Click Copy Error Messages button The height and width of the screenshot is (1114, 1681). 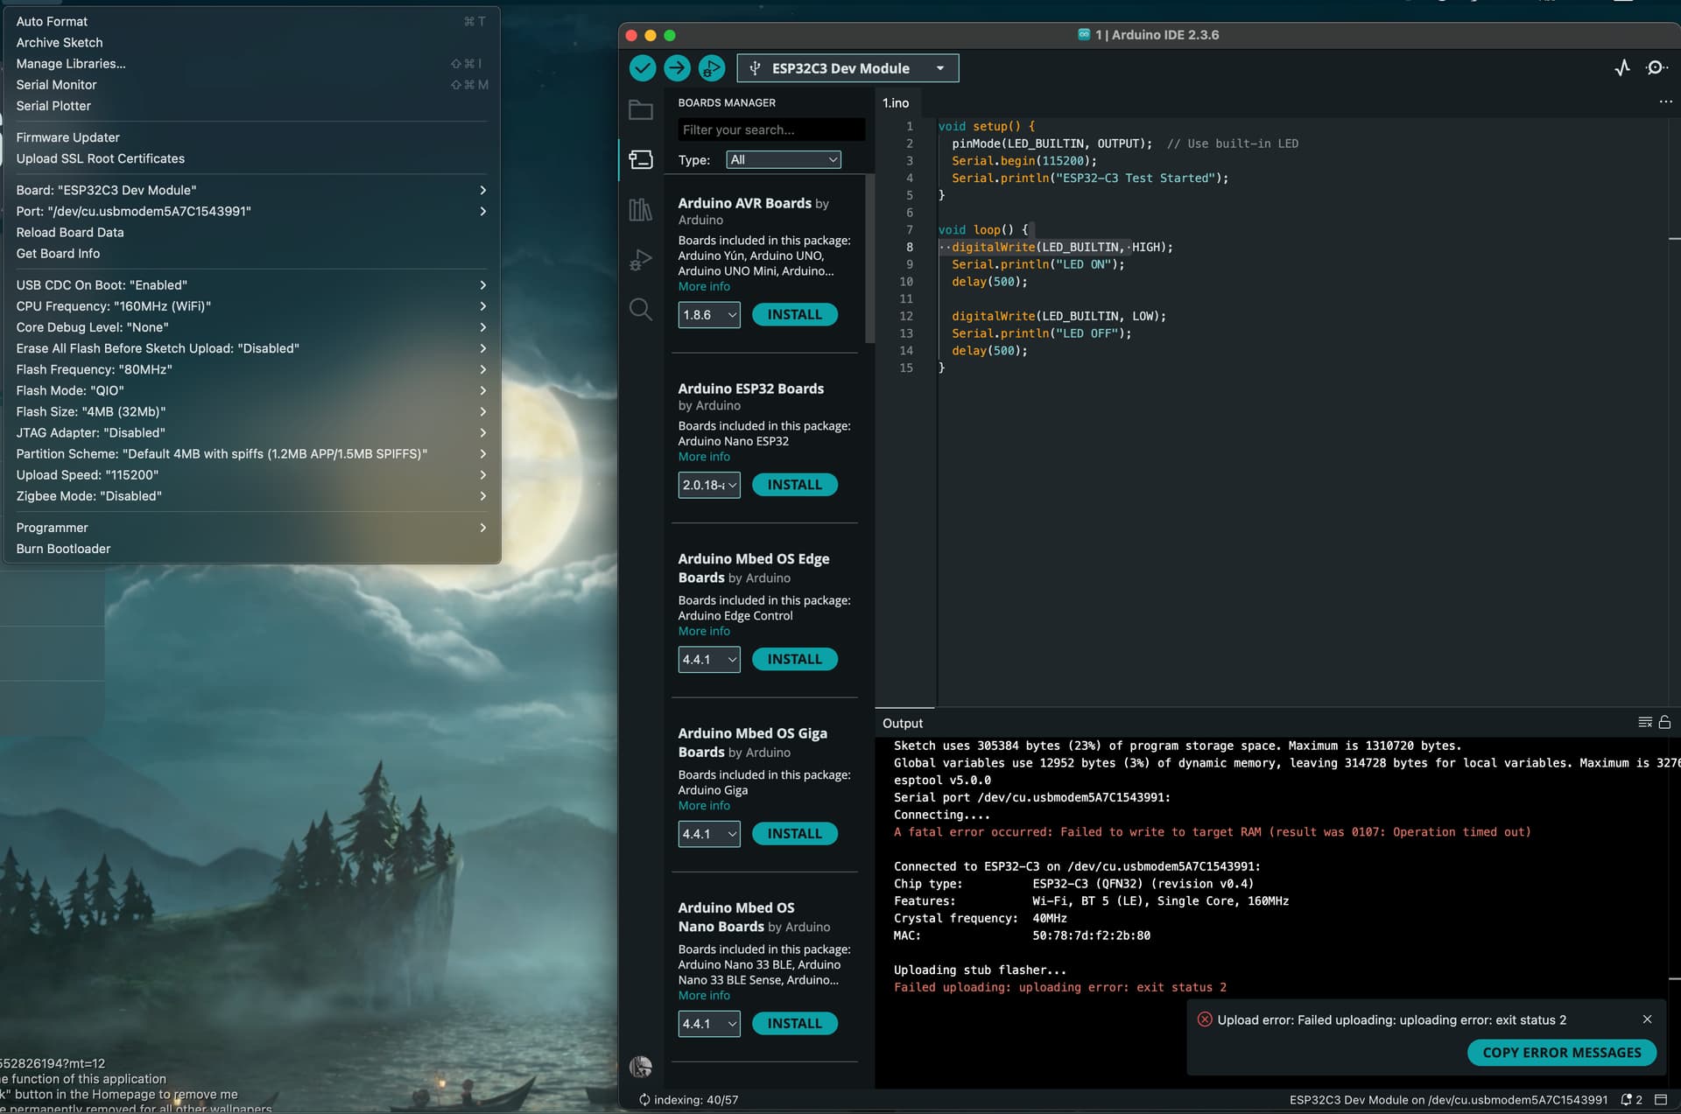[x=1561, y=1053]
